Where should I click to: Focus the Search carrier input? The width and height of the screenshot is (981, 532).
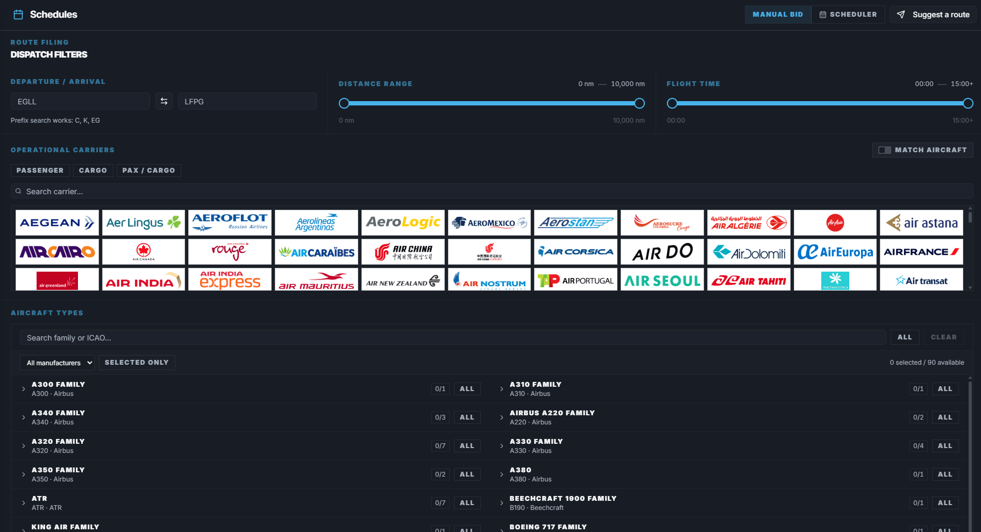pos(492,191)
